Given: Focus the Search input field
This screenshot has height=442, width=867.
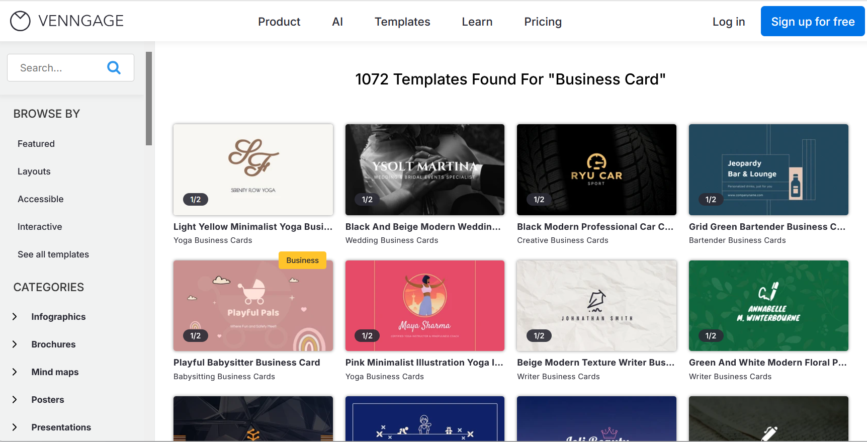Looking at the screenshot, I should click(58, 68).
